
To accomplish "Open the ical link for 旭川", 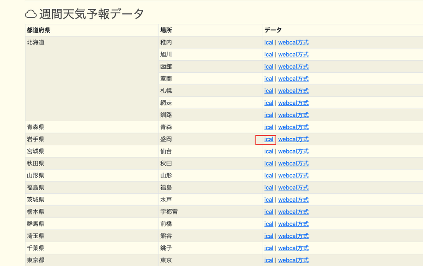I will (x=269, y=55).
